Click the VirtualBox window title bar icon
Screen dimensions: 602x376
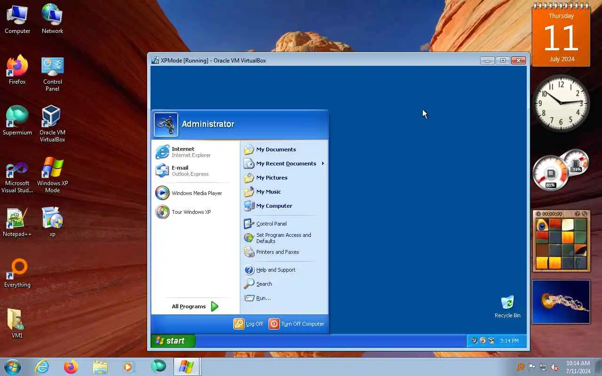coord(155,60)
